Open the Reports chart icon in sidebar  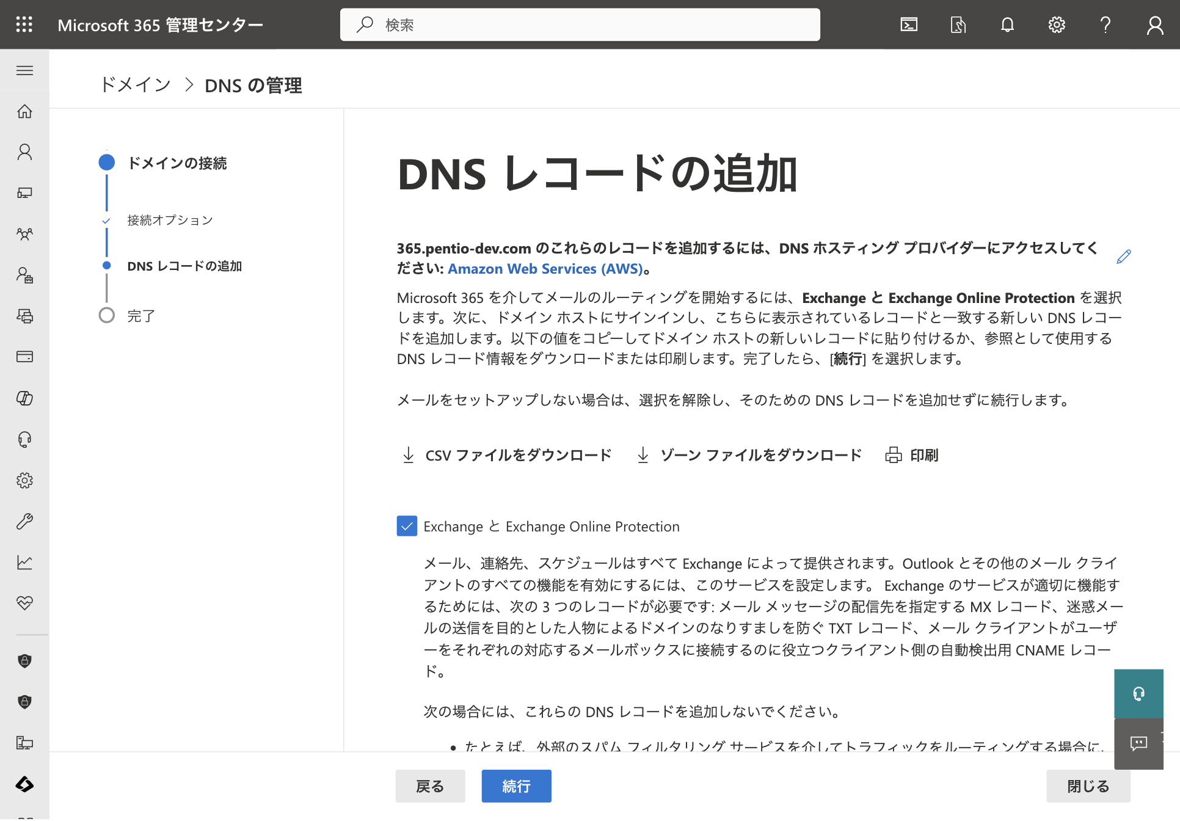pyautogui.click(x=24, y=562)
